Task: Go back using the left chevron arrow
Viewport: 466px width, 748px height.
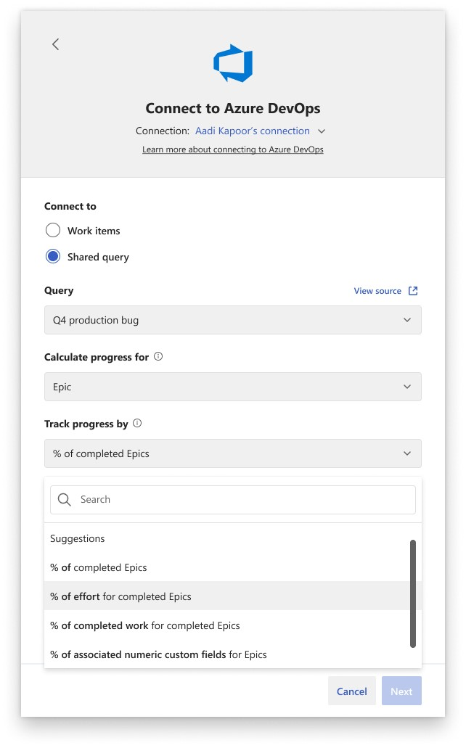Action: (56, 44)
